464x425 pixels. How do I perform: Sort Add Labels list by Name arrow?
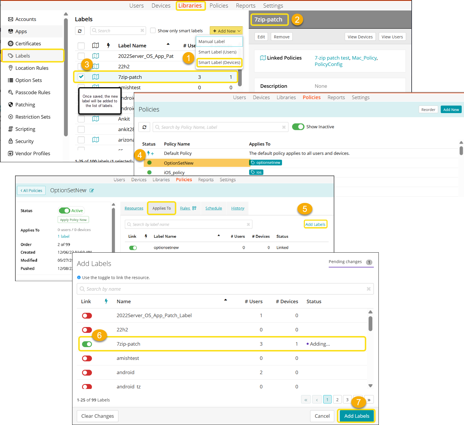click(x=225, y=300)
